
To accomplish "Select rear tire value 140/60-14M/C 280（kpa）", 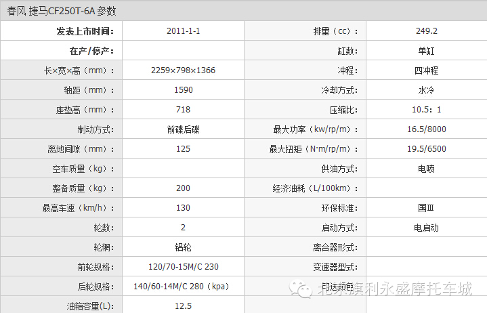I will coord(182,287).
